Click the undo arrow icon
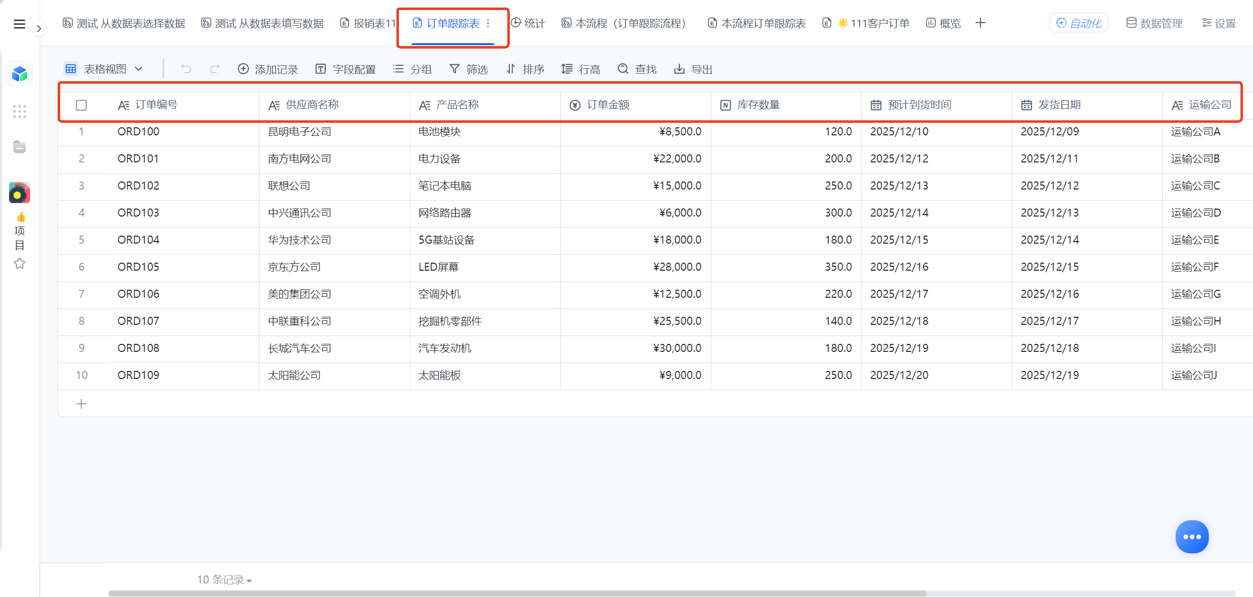This screenshot has width=1253, height=597. 186,69
